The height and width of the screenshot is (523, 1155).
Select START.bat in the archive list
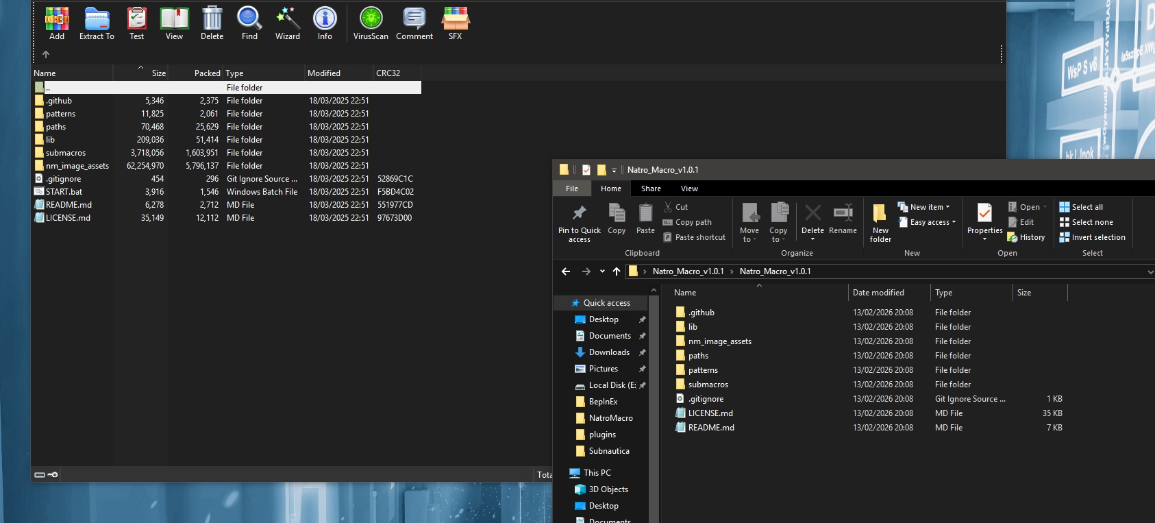(x=64, y=192)
